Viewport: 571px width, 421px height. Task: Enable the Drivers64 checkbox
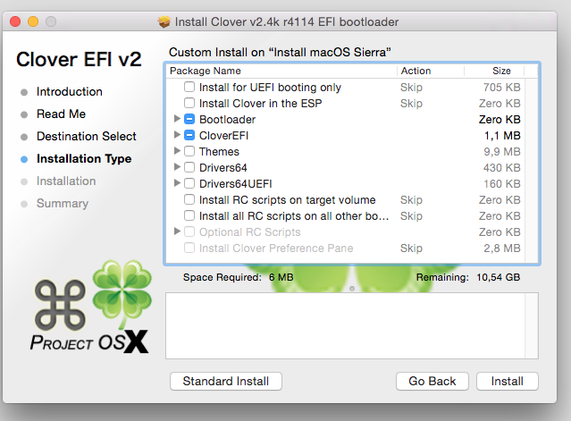click(x=189, y=167)
